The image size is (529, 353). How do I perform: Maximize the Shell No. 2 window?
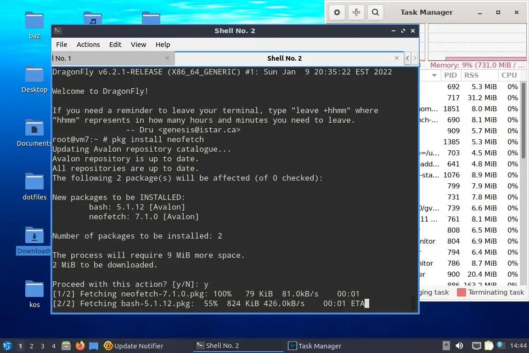403,31
